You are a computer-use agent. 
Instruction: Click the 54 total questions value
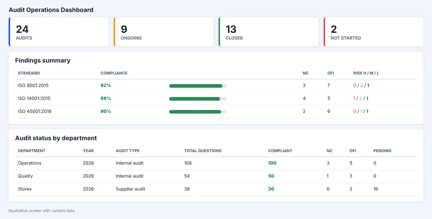tap(187, 176)
